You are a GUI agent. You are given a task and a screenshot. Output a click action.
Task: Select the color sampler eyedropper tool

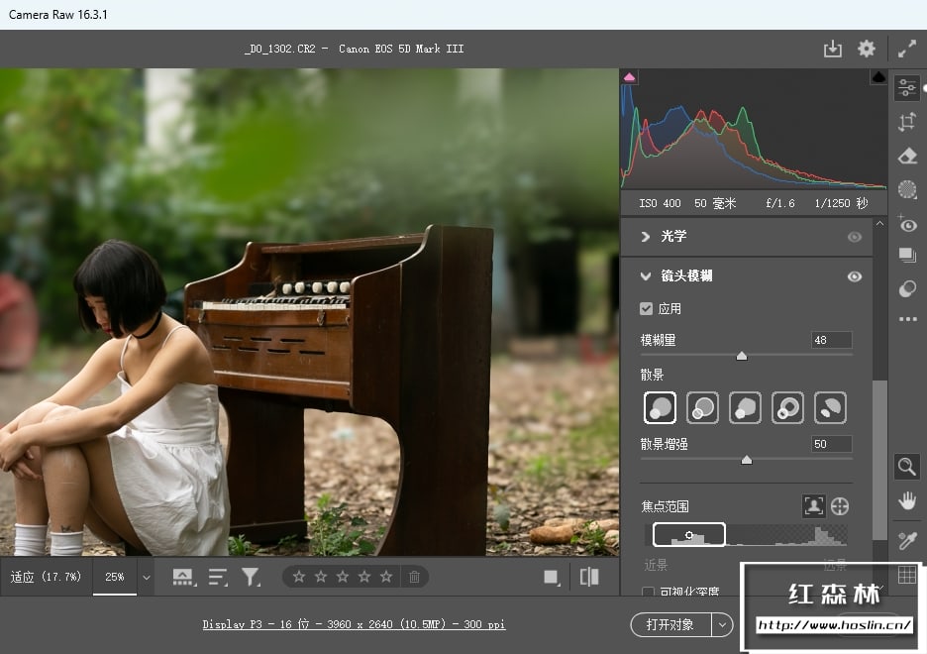(x=907, y=540)
